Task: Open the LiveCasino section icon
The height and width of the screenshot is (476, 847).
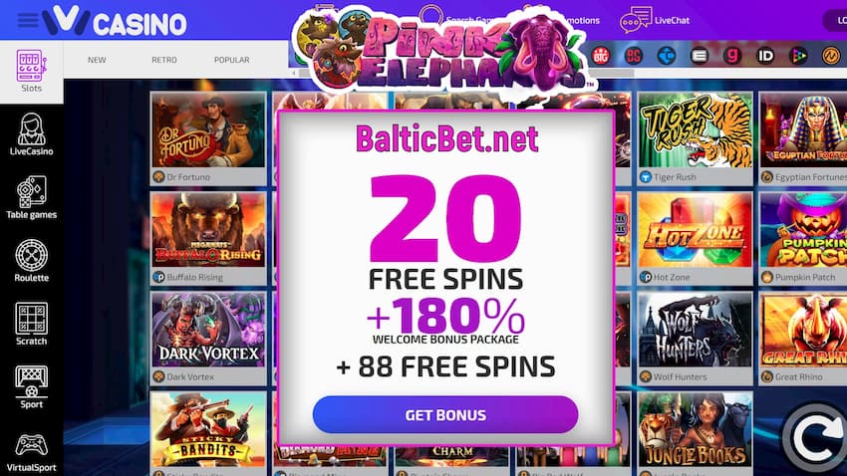Action: point(31,129)
